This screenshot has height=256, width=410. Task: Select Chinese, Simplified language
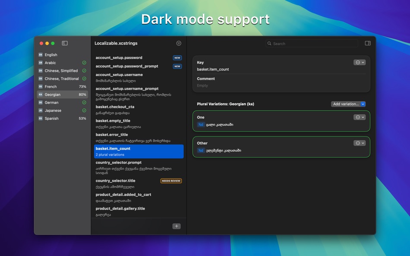pos(62,71)
